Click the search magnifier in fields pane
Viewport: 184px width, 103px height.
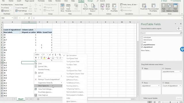pyautogui.click(x=181, y=33)
